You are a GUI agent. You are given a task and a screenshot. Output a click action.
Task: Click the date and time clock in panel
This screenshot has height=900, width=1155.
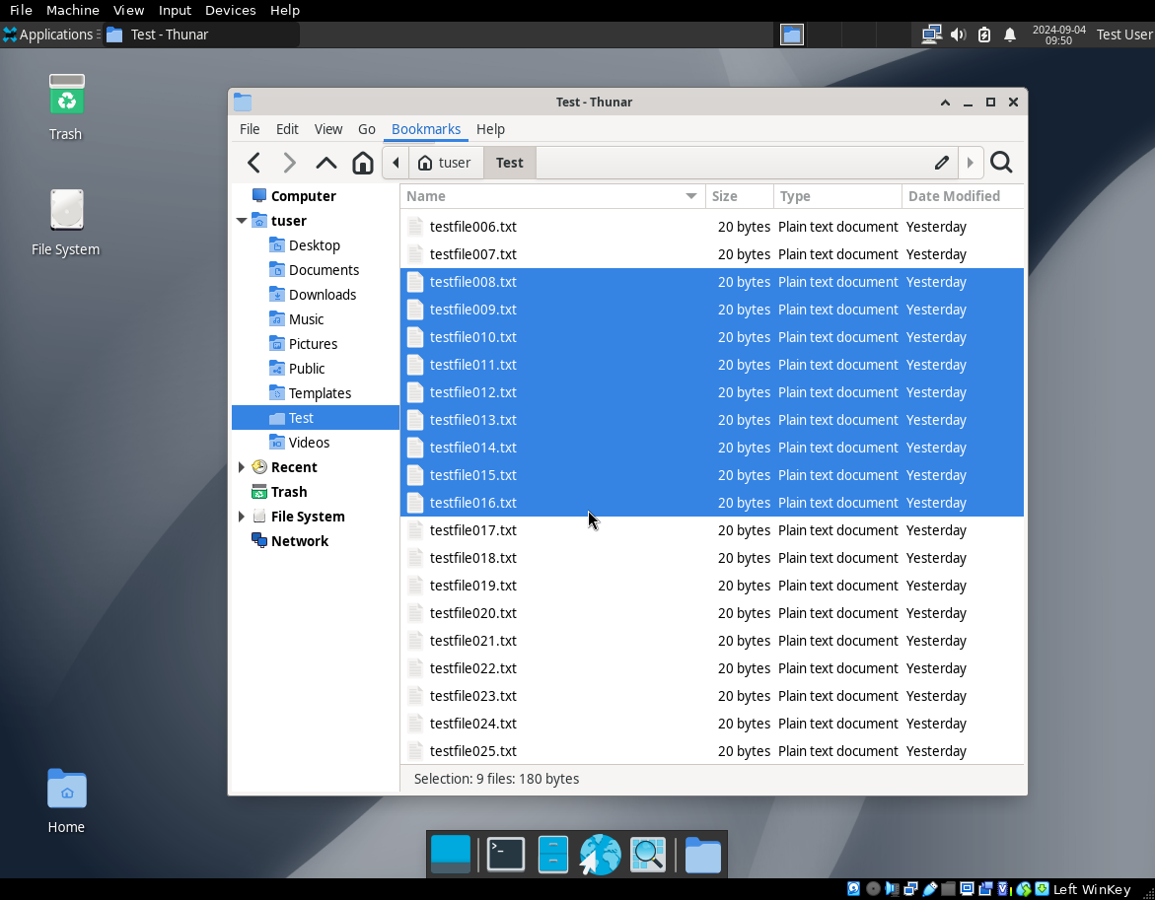pyautogui.click(x=1058, y=35)
